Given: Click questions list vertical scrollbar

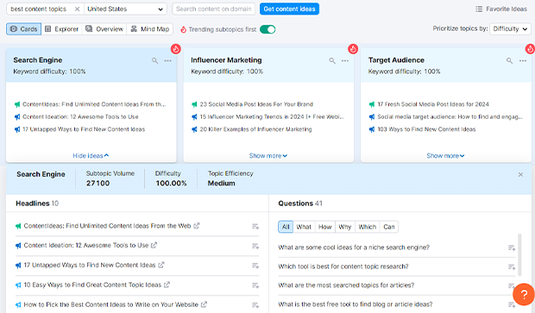Looking at the screenshot, I should pos(519,254).
